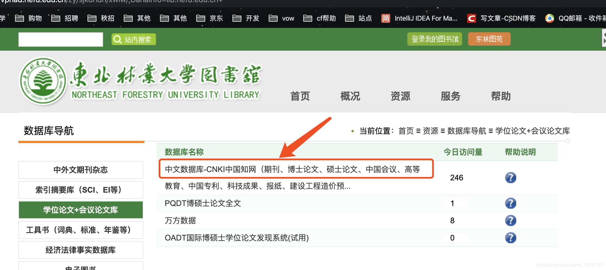This screenshot has height=270, width=606.
Task: Click 登录我的图书馆 button
Action: (x=435, y=39)
